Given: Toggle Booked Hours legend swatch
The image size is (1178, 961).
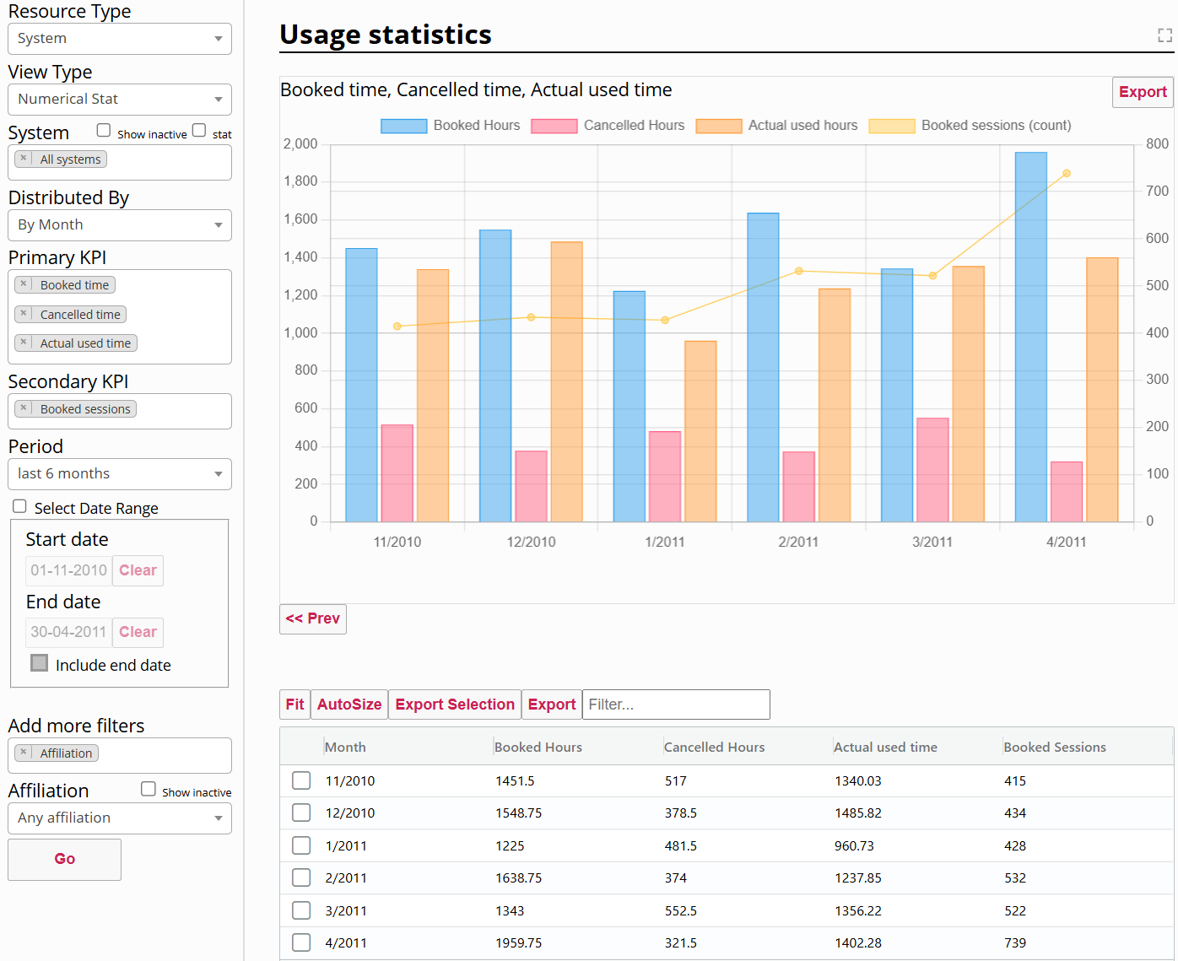Looking at the screenshot, I should click(x=403, y=126).
